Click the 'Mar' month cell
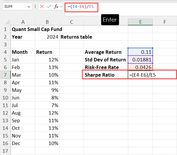This screenshot has height=155, width=177. [23, 75]
